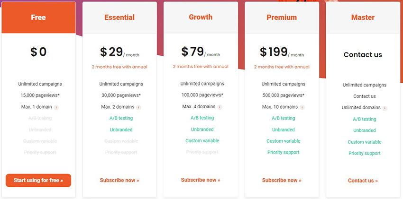Screen dimensions: 403x199
Task: Click the Contact us heading in Master card
Action: (363, 54)
